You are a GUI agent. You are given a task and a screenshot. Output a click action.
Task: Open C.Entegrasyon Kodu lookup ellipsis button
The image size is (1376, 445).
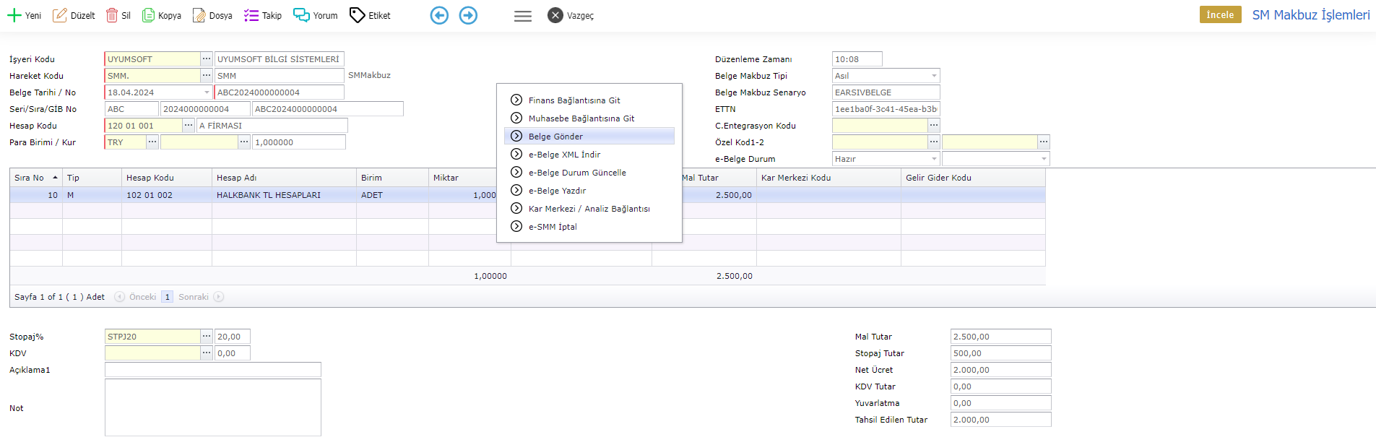click(x=934, y=125)
